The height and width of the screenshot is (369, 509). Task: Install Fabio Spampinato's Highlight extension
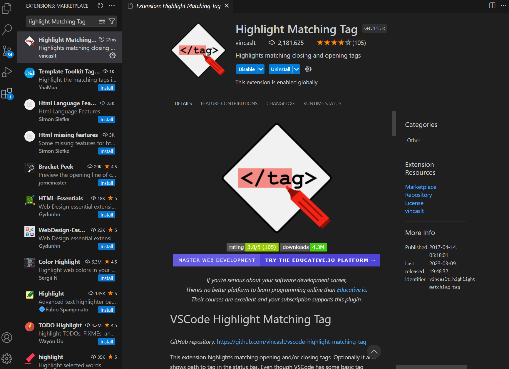coord(107,310)
